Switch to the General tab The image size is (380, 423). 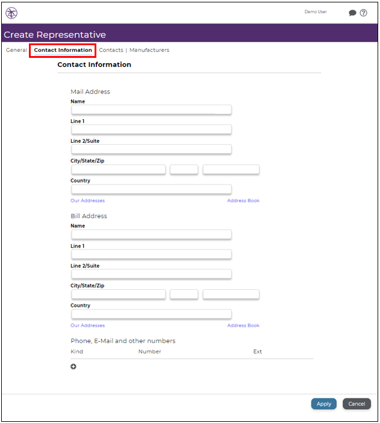[16, 50]
